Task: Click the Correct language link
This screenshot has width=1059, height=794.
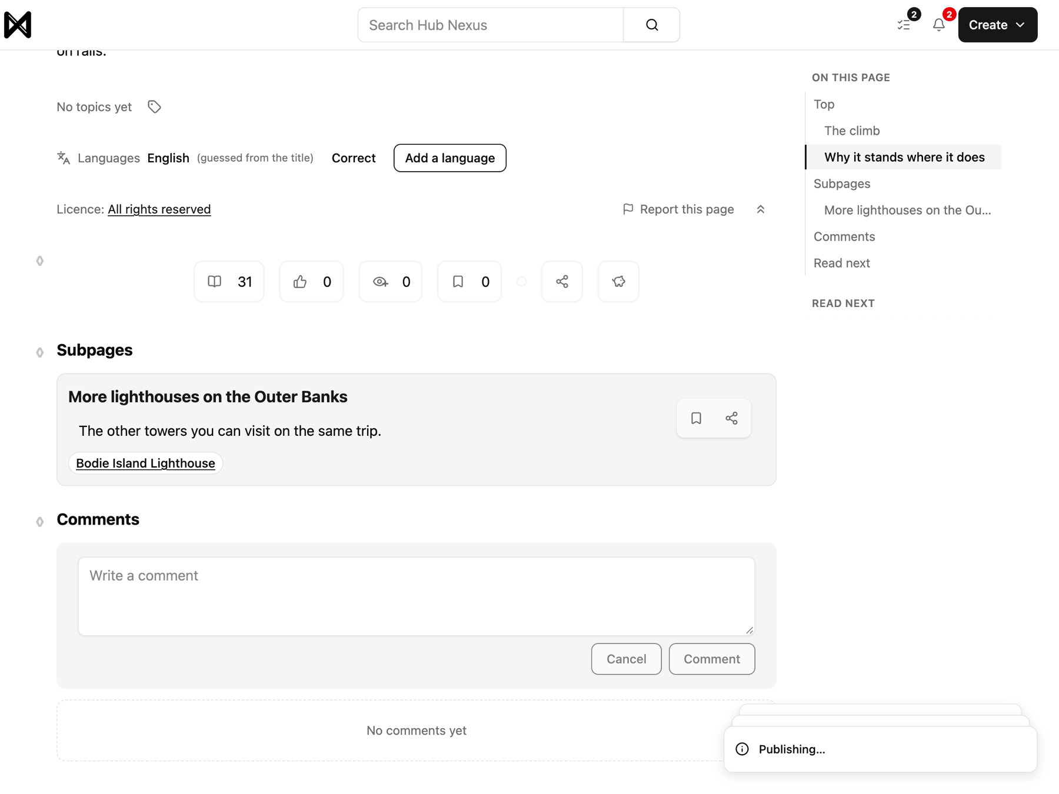Action: click(x=354, y=158)
